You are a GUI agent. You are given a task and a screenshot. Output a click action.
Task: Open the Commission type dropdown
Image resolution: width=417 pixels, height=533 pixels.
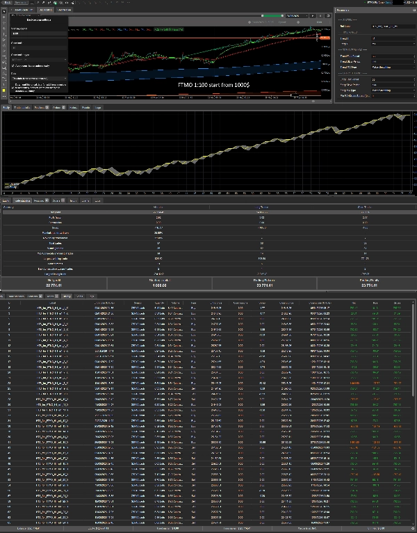pyautogui.click(x=39, y=59)
